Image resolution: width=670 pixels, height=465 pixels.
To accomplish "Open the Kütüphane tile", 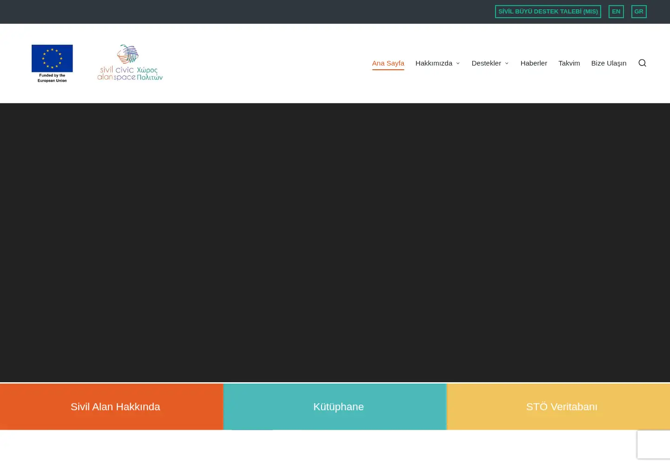I will click(x=335, y=406).
